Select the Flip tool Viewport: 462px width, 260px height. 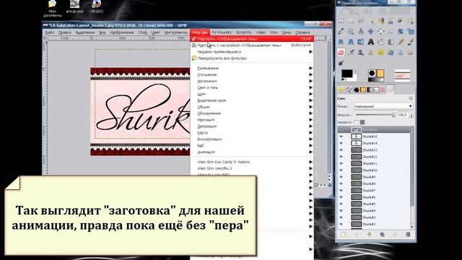click(361, 42)
